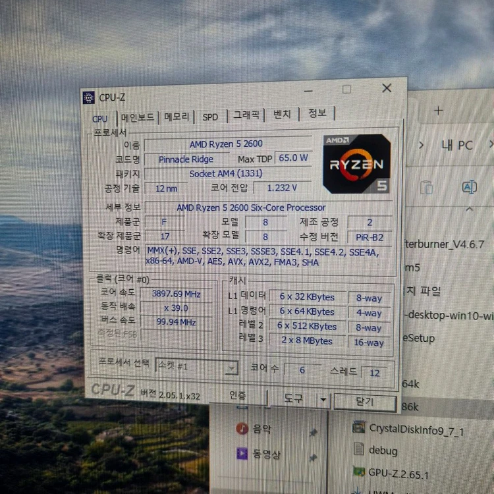Click the 6 x 32 KBytes L1 data value
The width and height of the screenshot is (494, 494).
(x=307, y=297)
